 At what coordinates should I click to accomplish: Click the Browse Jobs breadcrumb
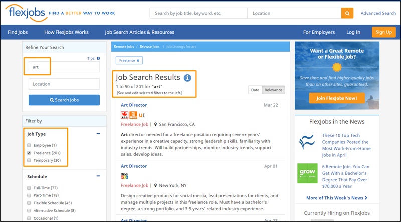tap(149, 47)
